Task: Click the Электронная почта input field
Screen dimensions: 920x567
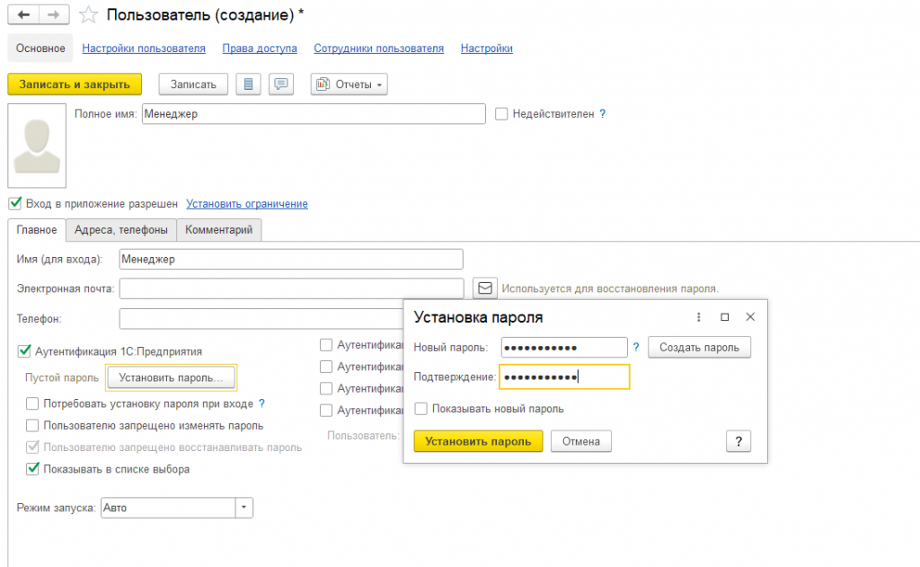Action: [x=292, y=288]
